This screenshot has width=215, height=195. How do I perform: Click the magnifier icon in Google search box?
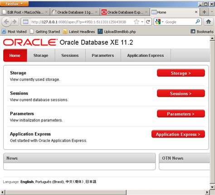click(x=198, y=22)
